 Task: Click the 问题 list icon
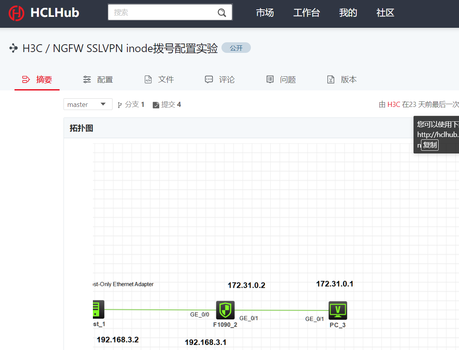[x=270, y=79]
